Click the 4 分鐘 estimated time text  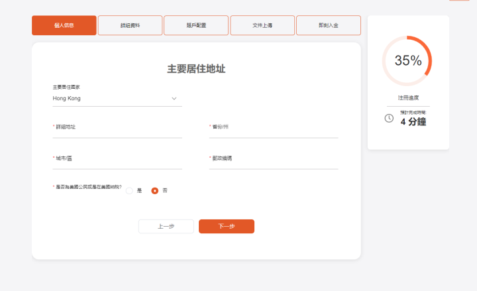[x=413, y=122]
